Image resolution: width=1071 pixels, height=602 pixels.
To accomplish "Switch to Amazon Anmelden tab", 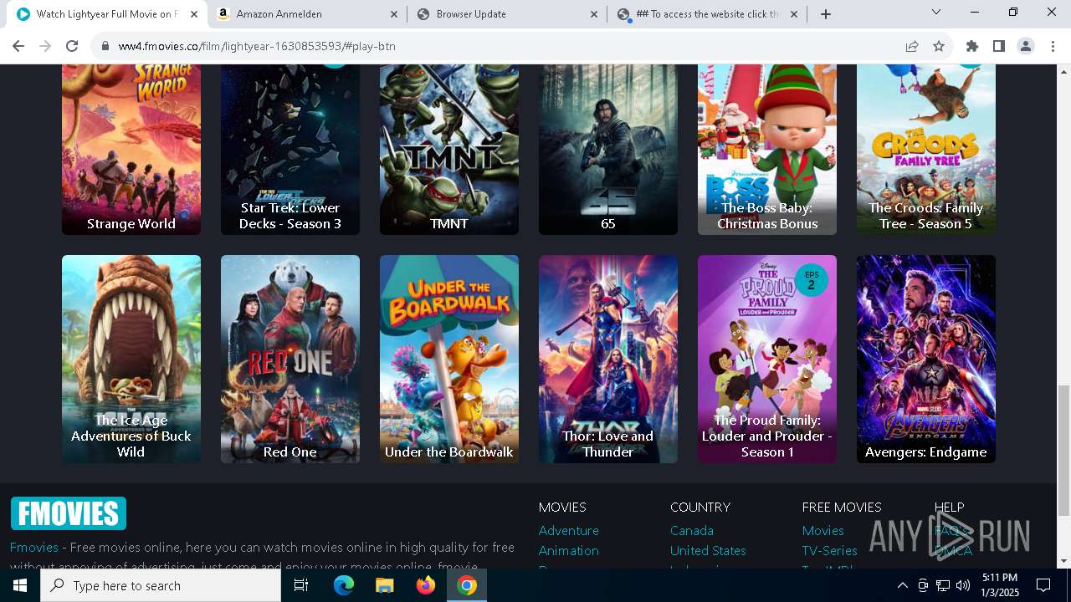I will [308, 14].
